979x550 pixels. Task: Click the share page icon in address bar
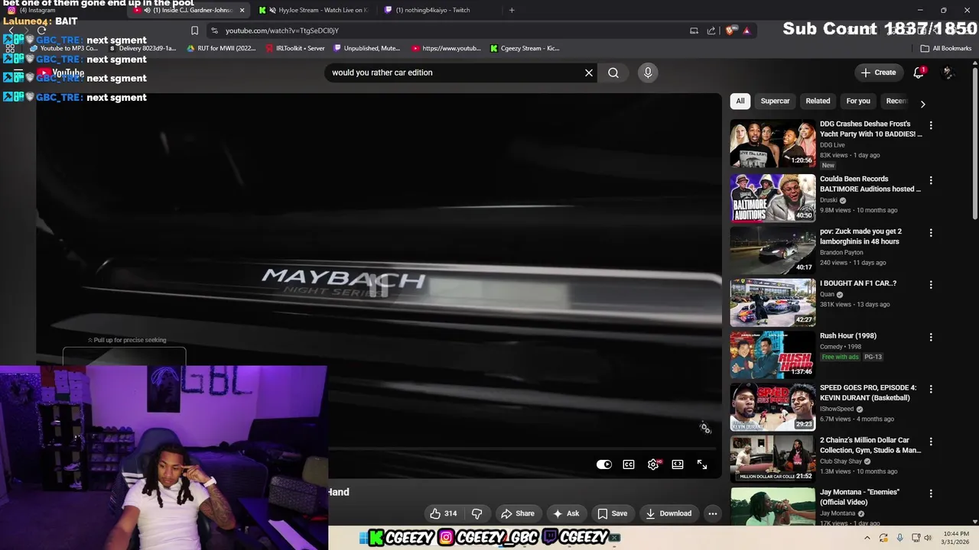click(711, 31)
